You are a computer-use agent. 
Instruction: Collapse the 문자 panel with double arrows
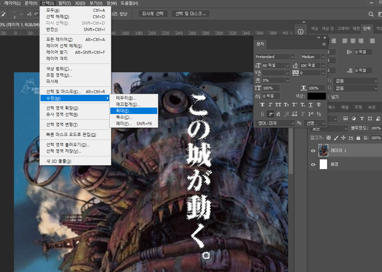point(319,38)
